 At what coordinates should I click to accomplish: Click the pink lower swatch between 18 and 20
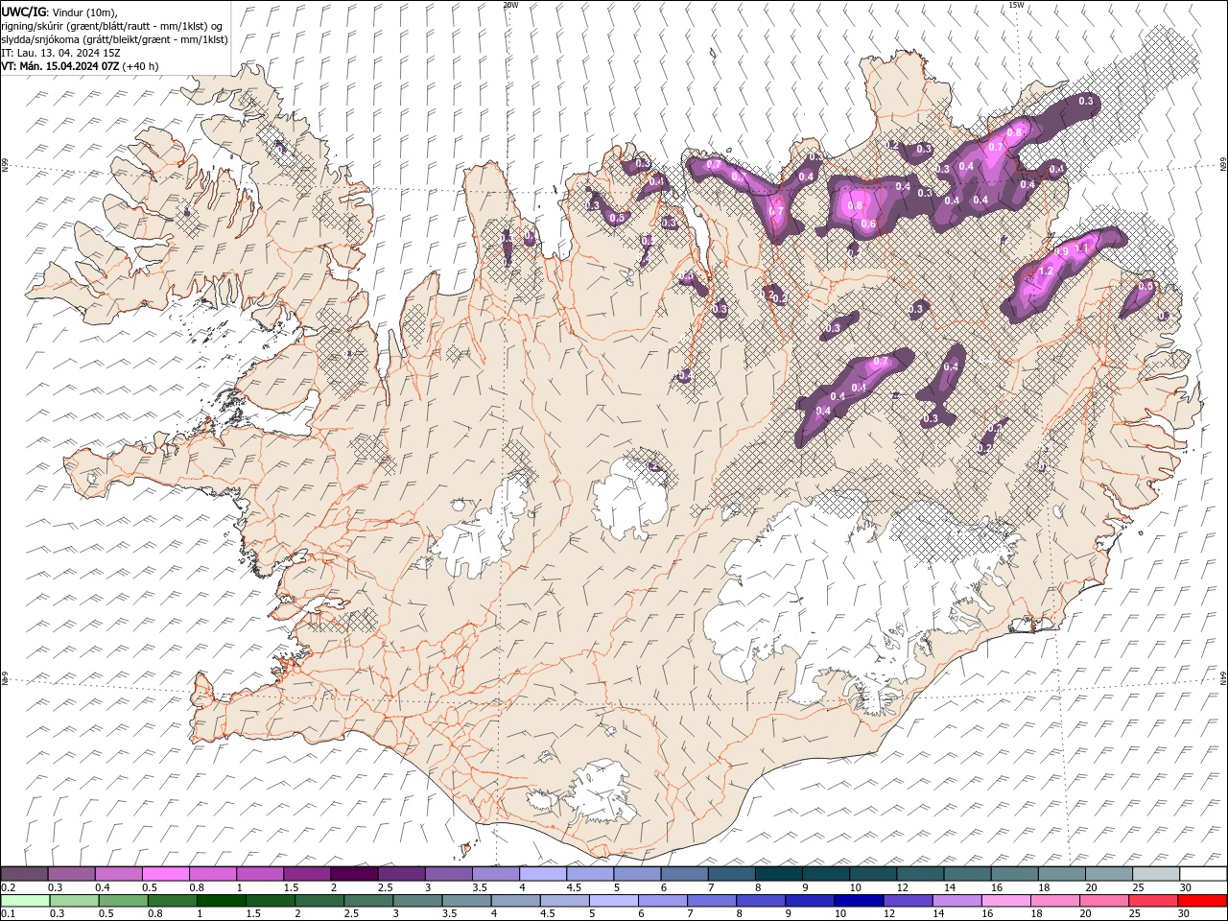[x=1054, y=901]
